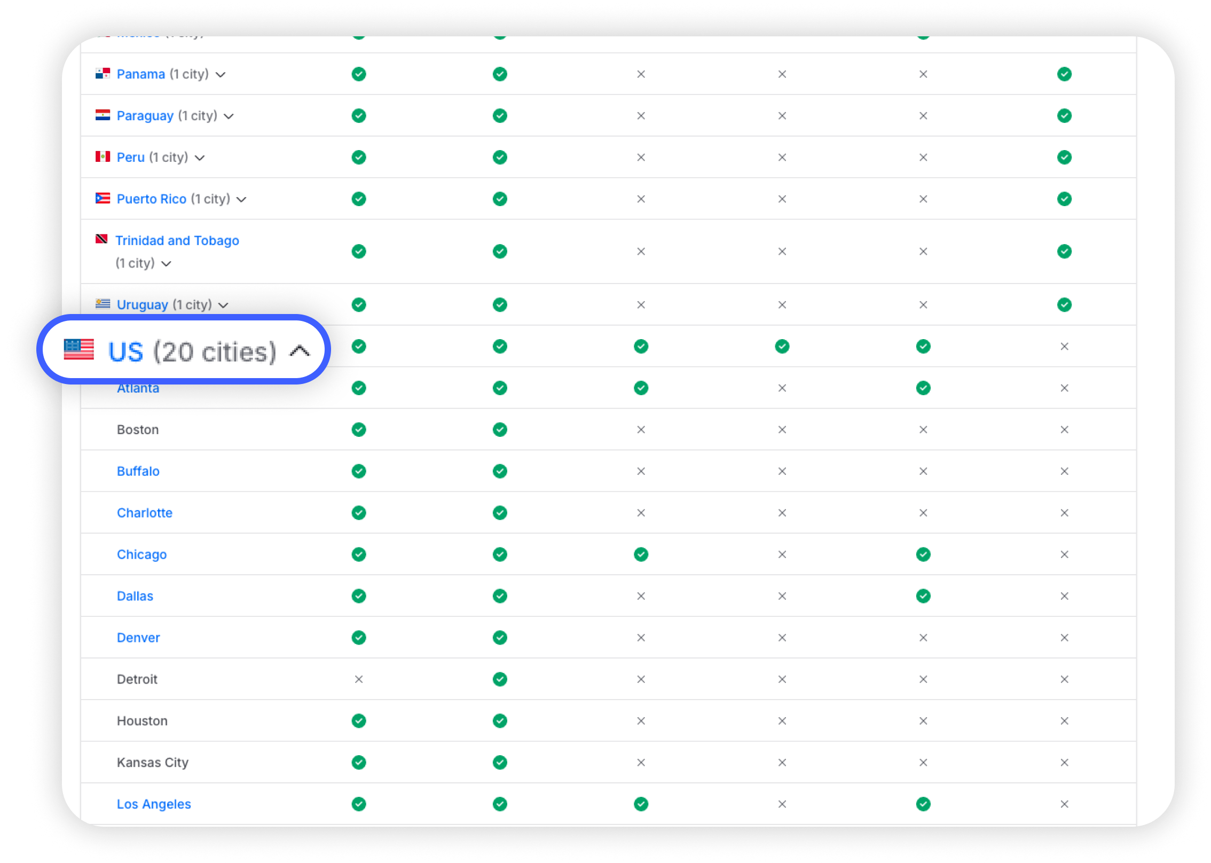Open the Los Angeles city link
1211x863 pixels.
pos(154,804)
